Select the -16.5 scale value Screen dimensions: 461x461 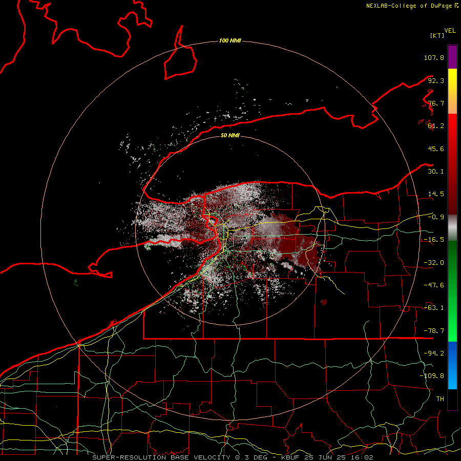click(x=434, y=240)
